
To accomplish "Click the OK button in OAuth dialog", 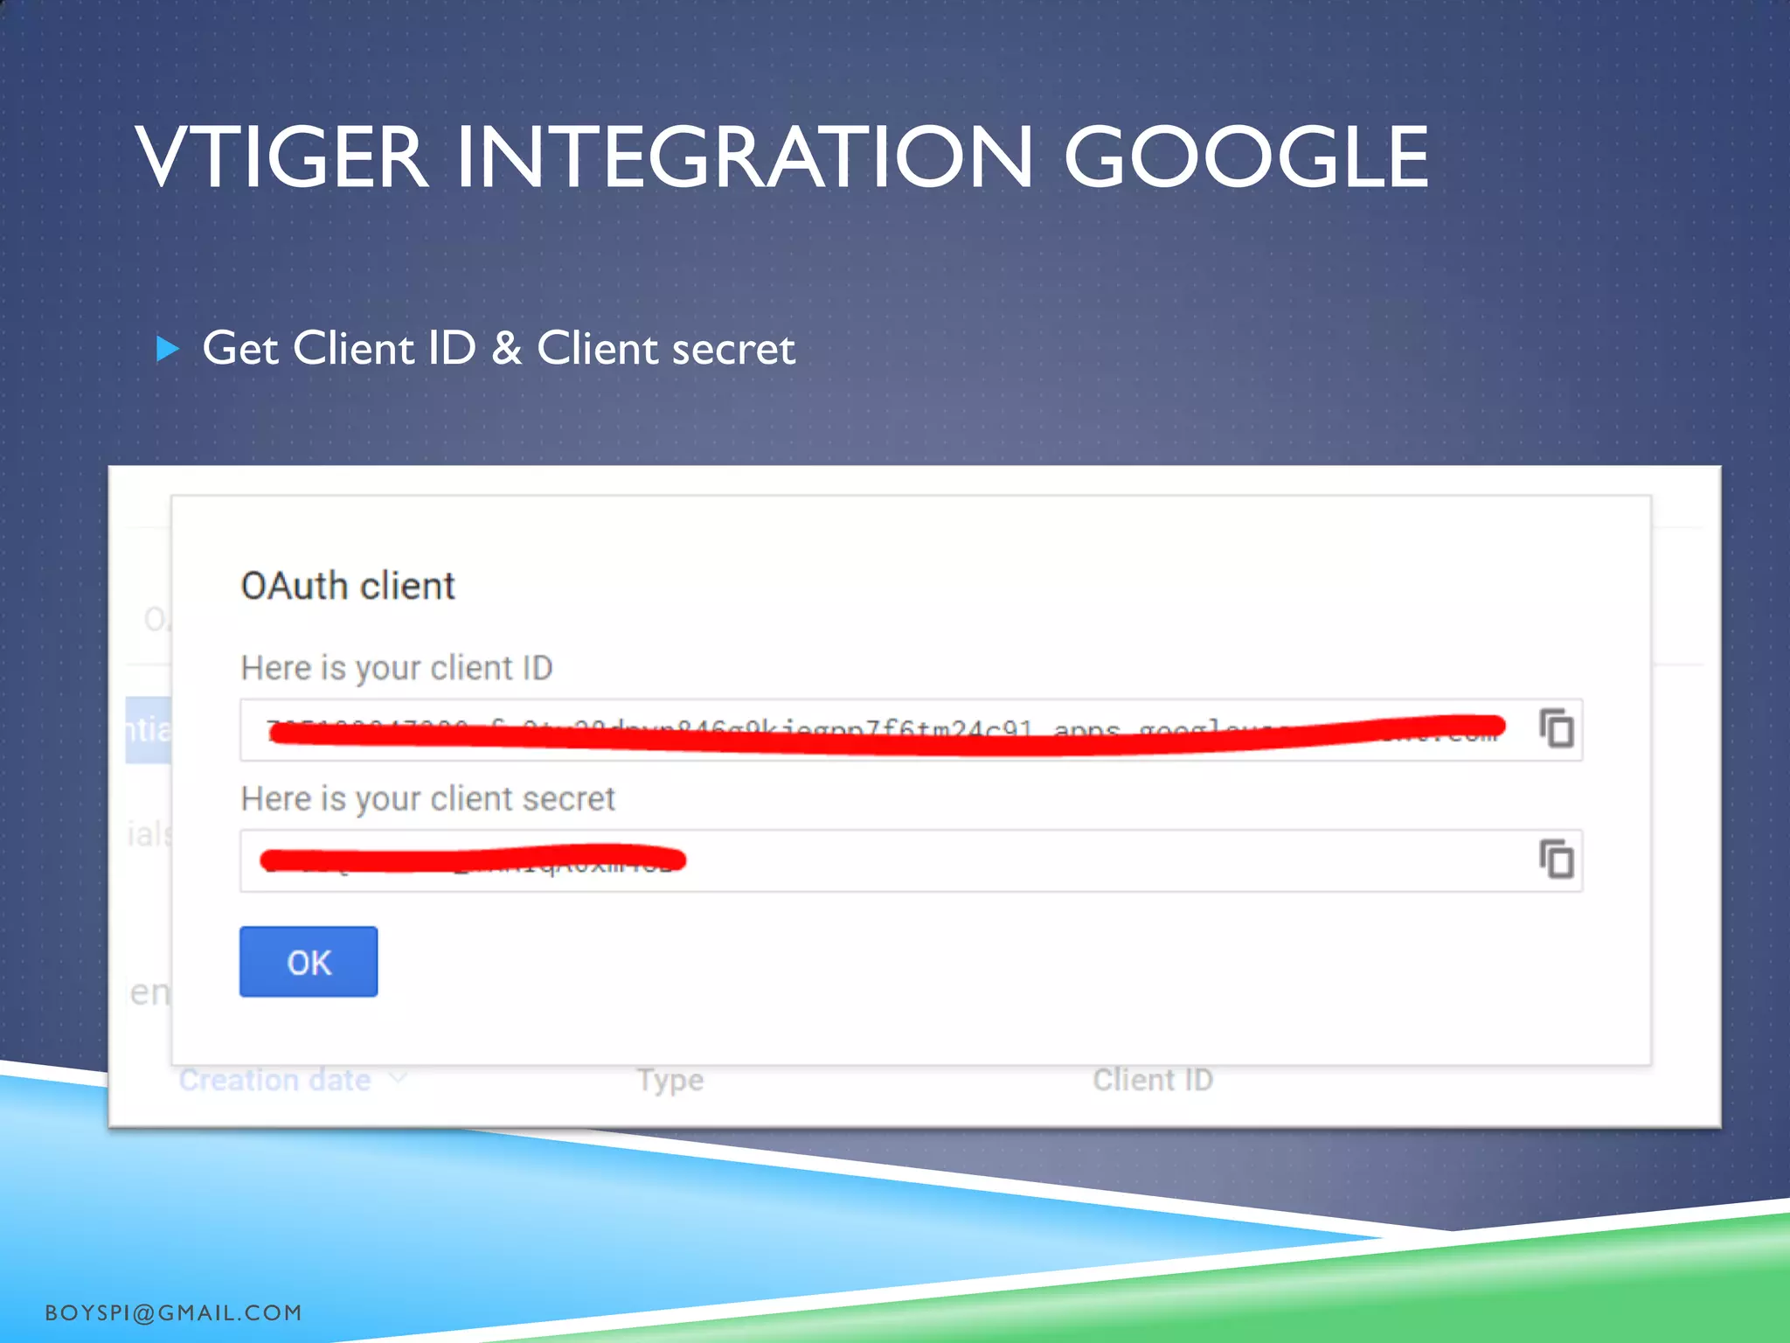I will pos(309,962).
